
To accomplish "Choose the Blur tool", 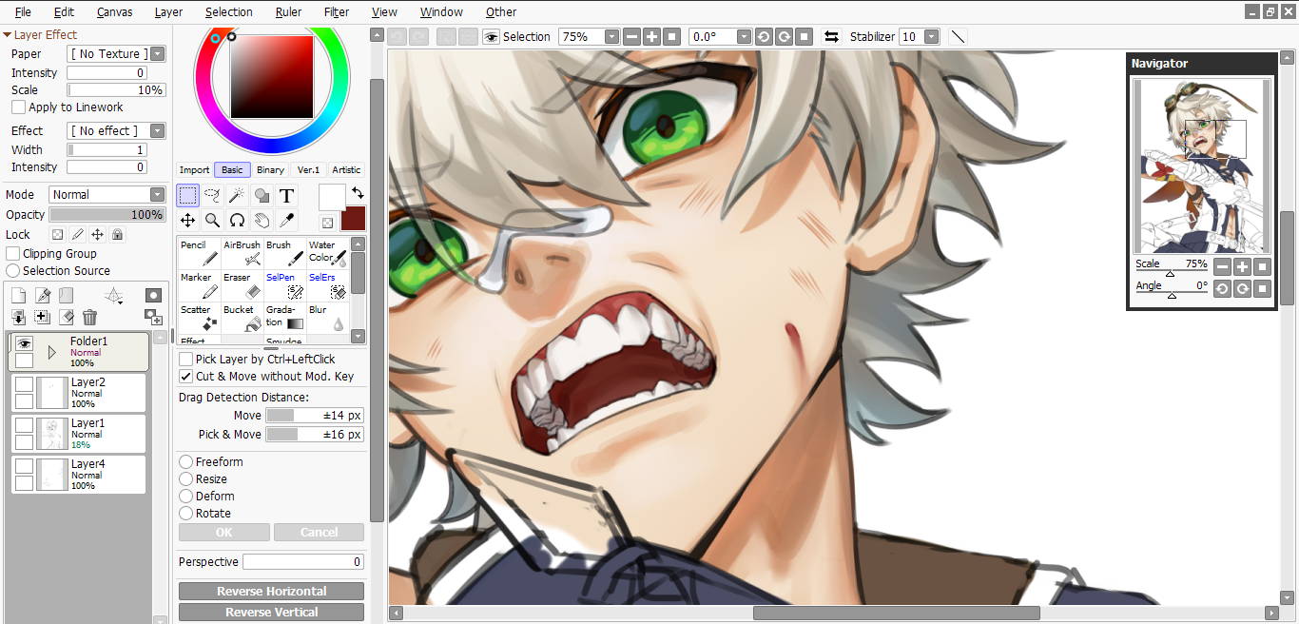I will point(327,317).
